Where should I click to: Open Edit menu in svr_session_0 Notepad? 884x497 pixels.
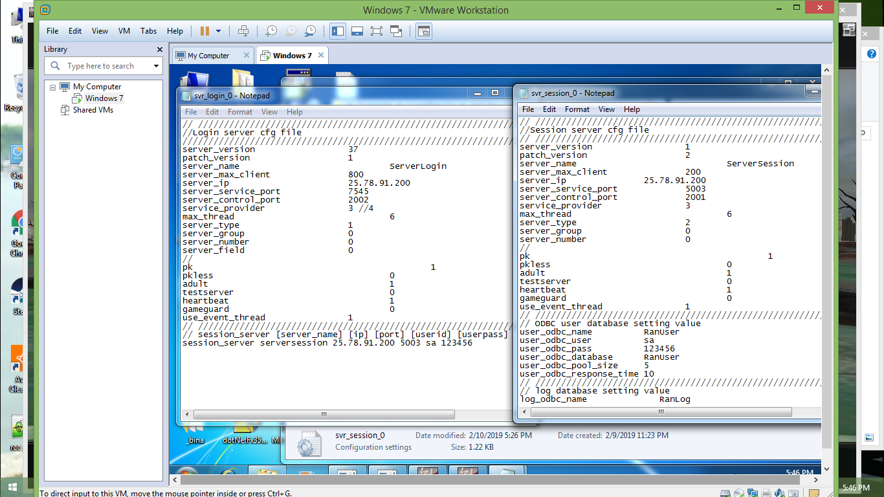[549, 109]
